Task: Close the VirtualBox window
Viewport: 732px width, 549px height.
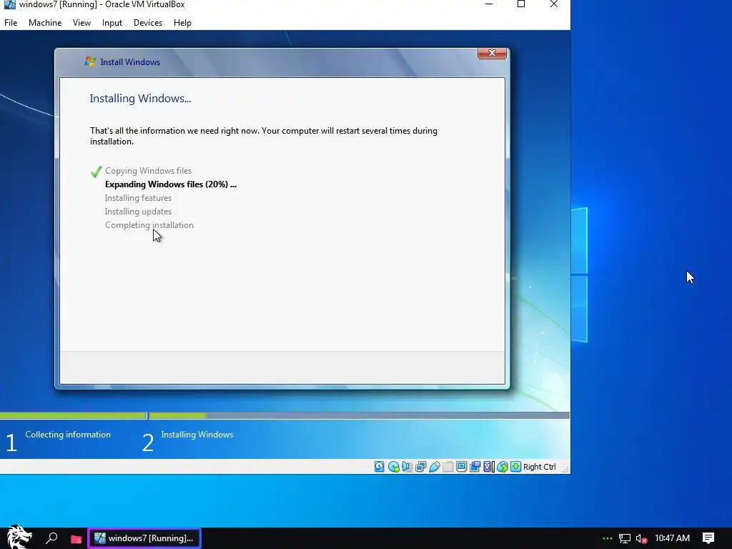Action: tap(554, 4)
